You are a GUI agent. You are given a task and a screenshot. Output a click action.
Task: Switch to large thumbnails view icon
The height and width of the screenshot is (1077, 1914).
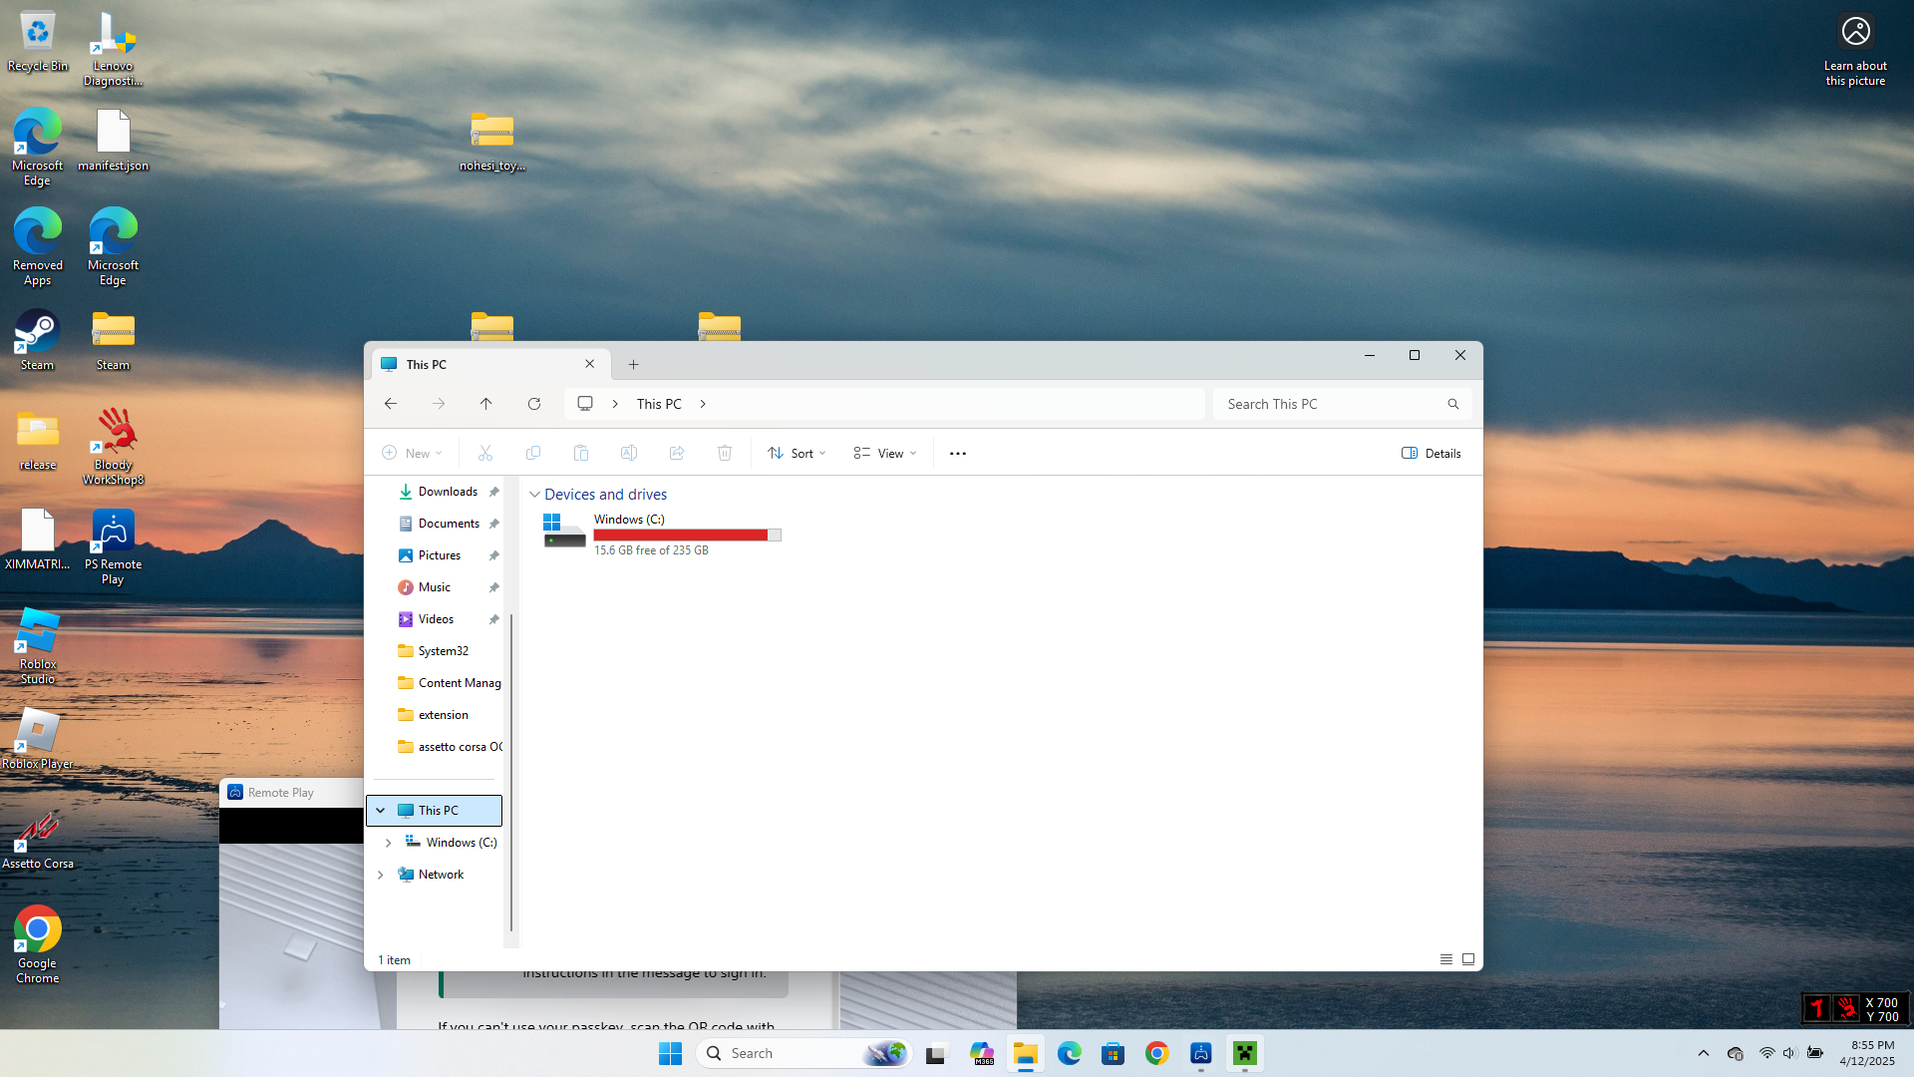tap(1468, 959)
